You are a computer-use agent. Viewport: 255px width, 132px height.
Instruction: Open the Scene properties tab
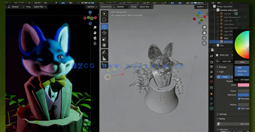point(211,77)
